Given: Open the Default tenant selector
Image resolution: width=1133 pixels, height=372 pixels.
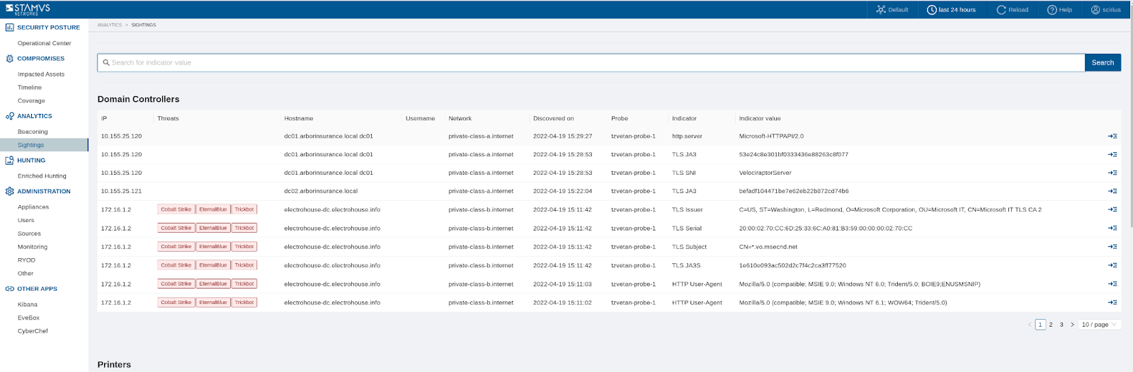Looking at the screenshot, I should point(892,10).
